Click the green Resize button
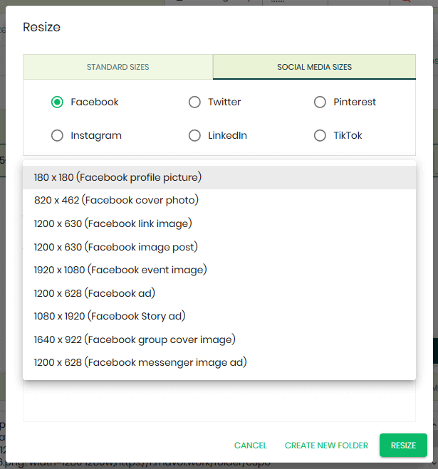Screen dimensions: 438x469 403,446
